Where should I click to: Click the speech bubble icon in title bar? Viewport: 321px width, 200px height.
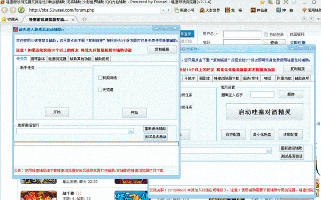point(294,2)
